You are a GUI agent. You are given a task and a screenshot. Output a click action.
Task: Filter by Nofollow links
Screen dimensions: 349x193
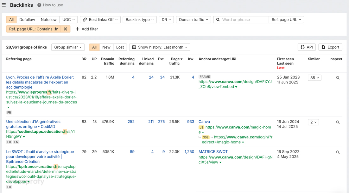coord(48,20)
